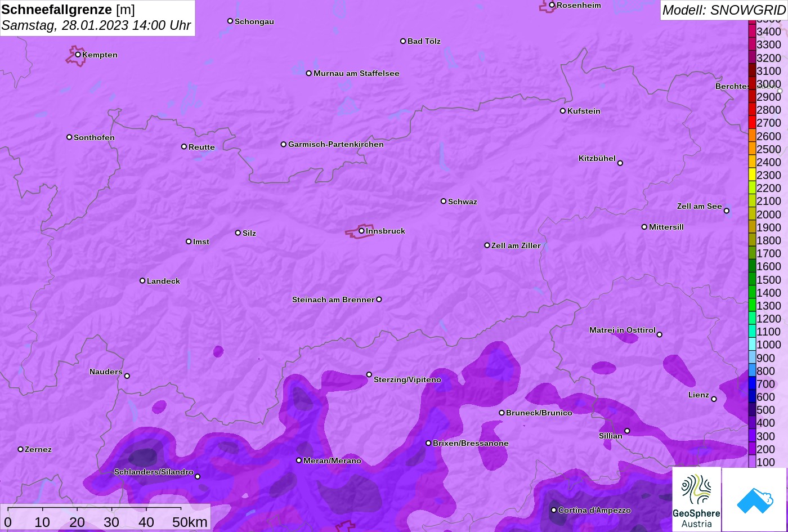Click the Sonthofen marker dot
Image resolution: width=788 pixels, height=532 pixels.
point(69,137)
